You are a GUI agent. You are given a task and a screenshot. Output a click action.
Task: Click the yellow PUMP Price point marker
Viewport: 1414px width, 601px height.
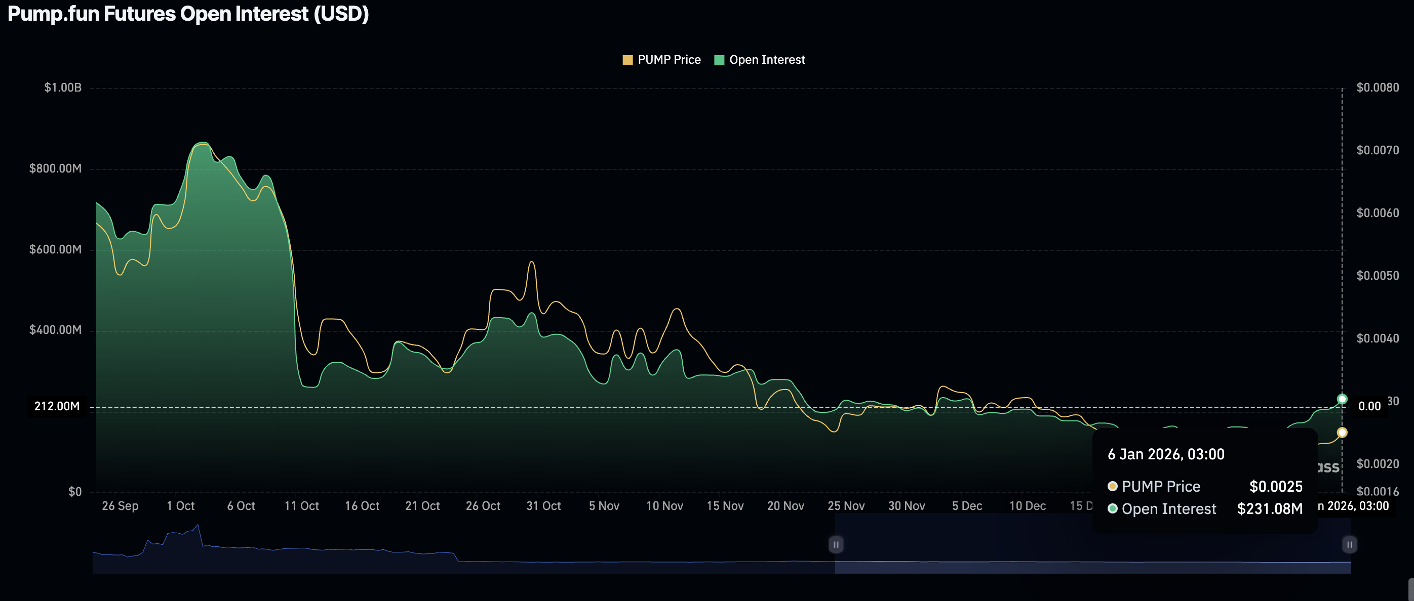click(1342, 433)
